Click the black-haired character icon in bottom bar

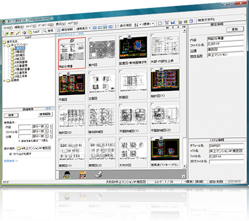pos(67,175)
